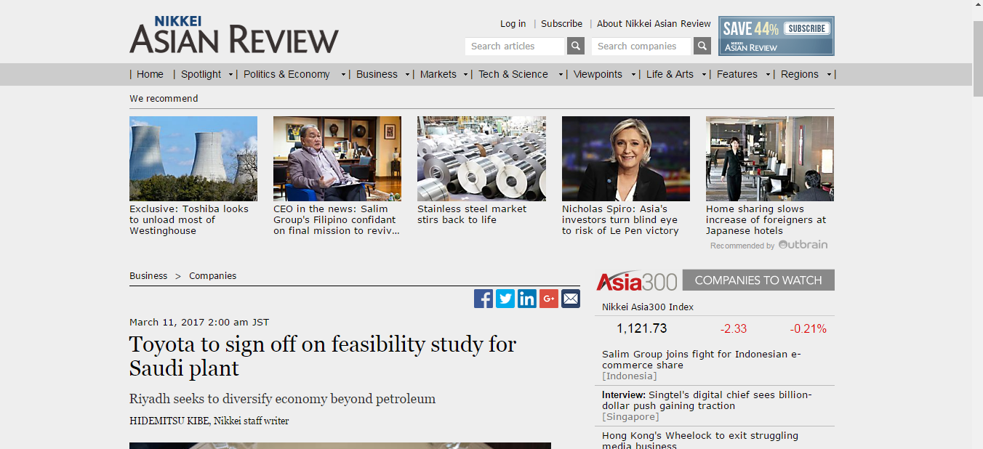The width and height of the screenshot is (983, 449).
Task: Open the Business menu item
Action: pyautogui.click(x=377, y=74)
